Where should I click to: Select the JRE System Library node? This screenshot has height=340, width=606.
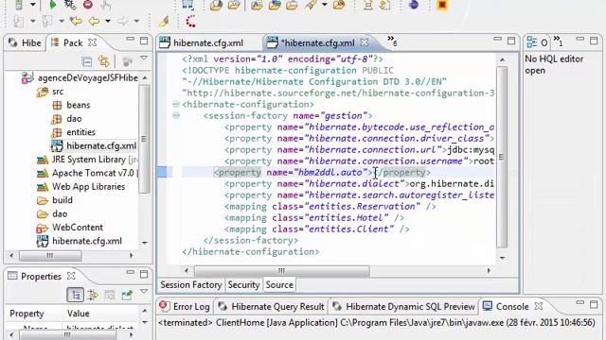(87, 160)
